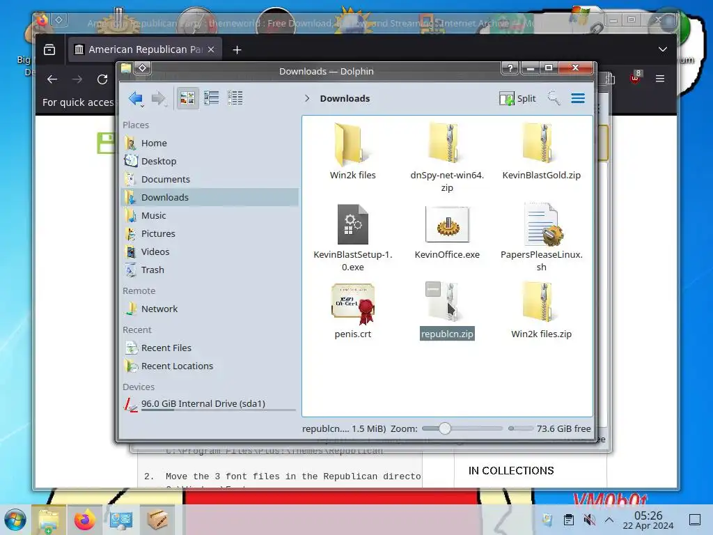Switch to American Republican Party tab
Screen dimensions: 713x535
coord(145,49)
